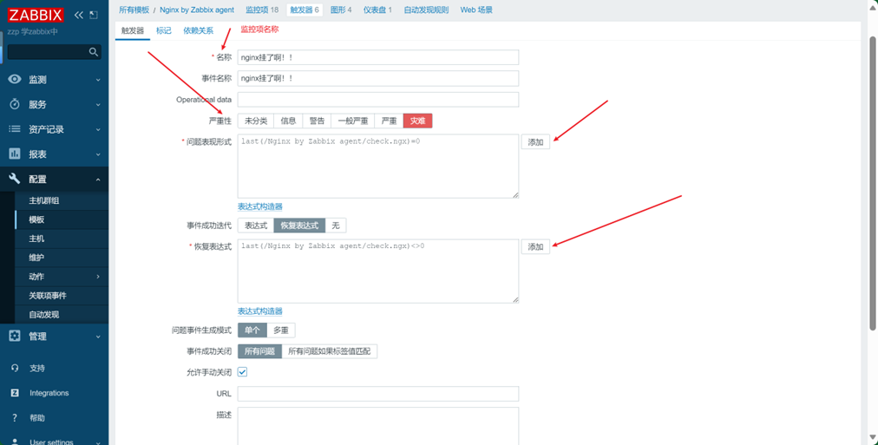Screen dimensions: 878x445
Task: Set severity to 警告
Action: 317,121
